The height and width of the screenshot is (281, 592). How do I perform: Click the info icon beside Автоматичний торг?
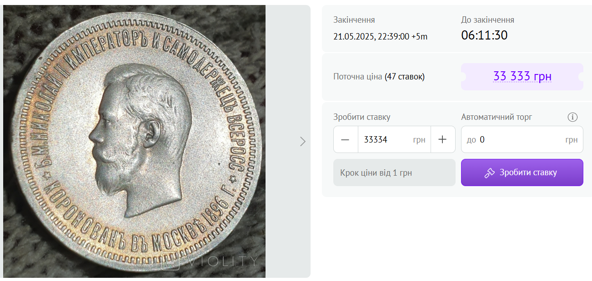[x=572, y=117]
